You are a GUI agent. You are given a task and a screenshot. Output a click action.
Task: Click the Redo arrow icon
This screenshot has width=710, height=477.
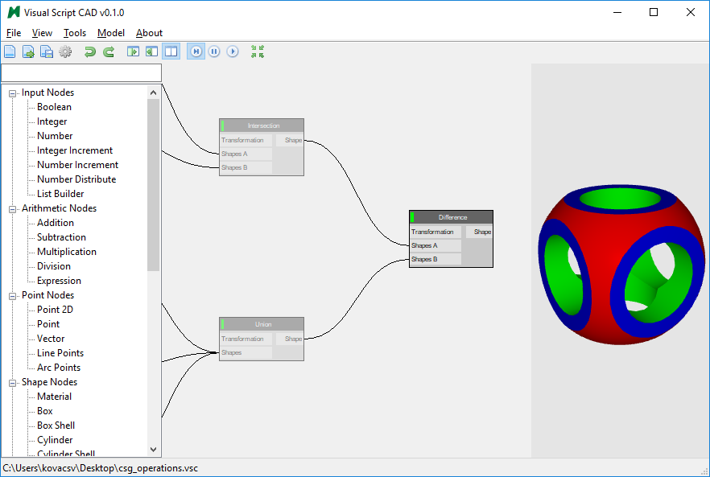point(109,51)
